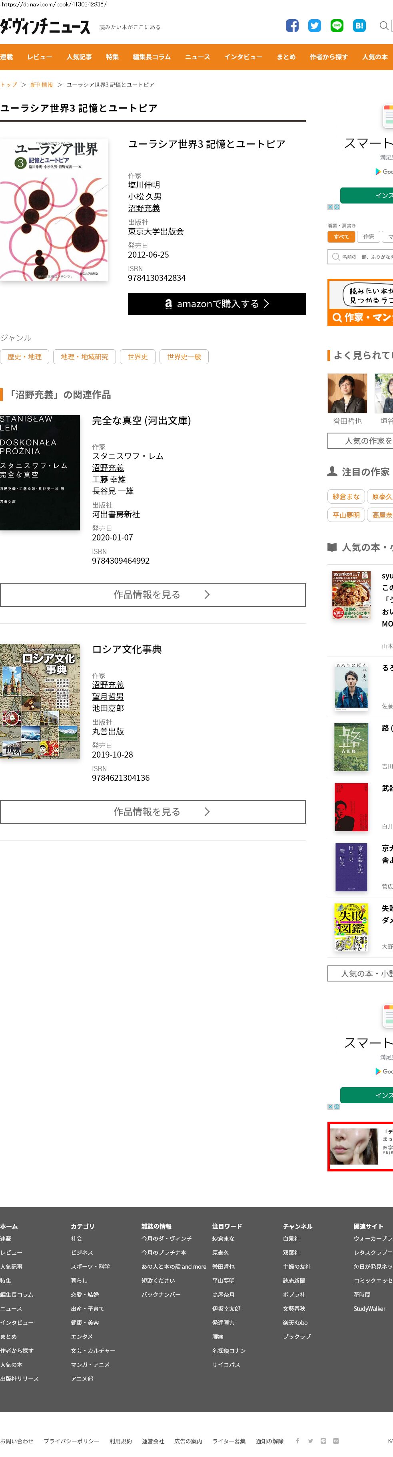Open the インタビュー menu item
This screenshot has height=1457, width=393.
pyautogui.click(x=243, y=57)
